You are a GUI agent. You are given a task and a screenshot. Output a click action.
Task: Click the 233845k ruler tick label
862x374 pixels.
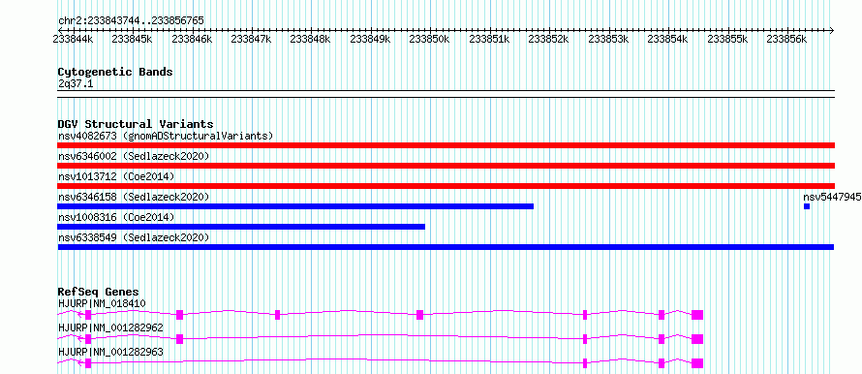click(x=132, y=39)
